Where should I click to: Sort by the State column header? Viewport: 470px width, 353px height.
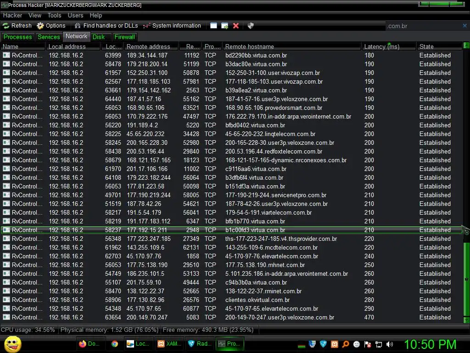pos(439,46)
